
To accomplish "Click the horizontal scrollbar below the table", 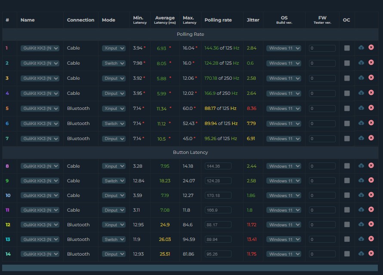I will pos(190,268).
